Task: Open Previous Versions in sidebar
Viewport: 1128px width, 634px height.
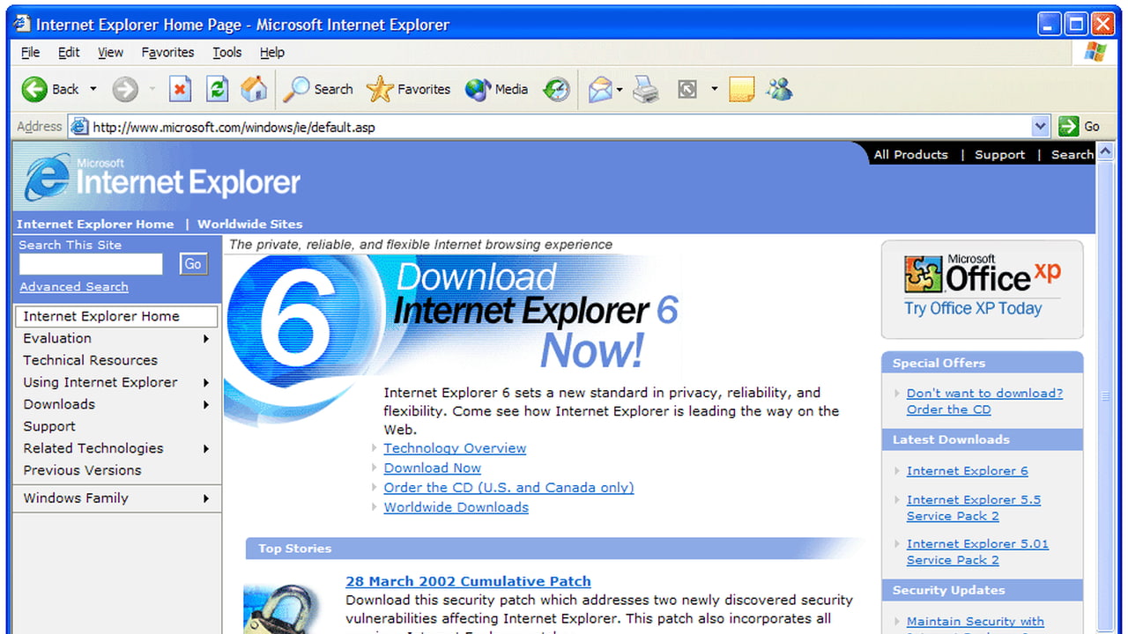Action: click(x=82, y=470)
